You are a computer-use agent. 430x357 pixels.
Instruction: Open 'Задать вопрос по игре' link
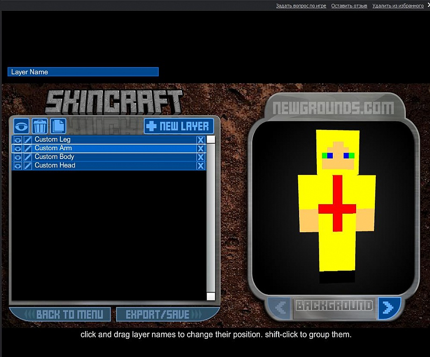pyautogui.click(x=301, y=6)
